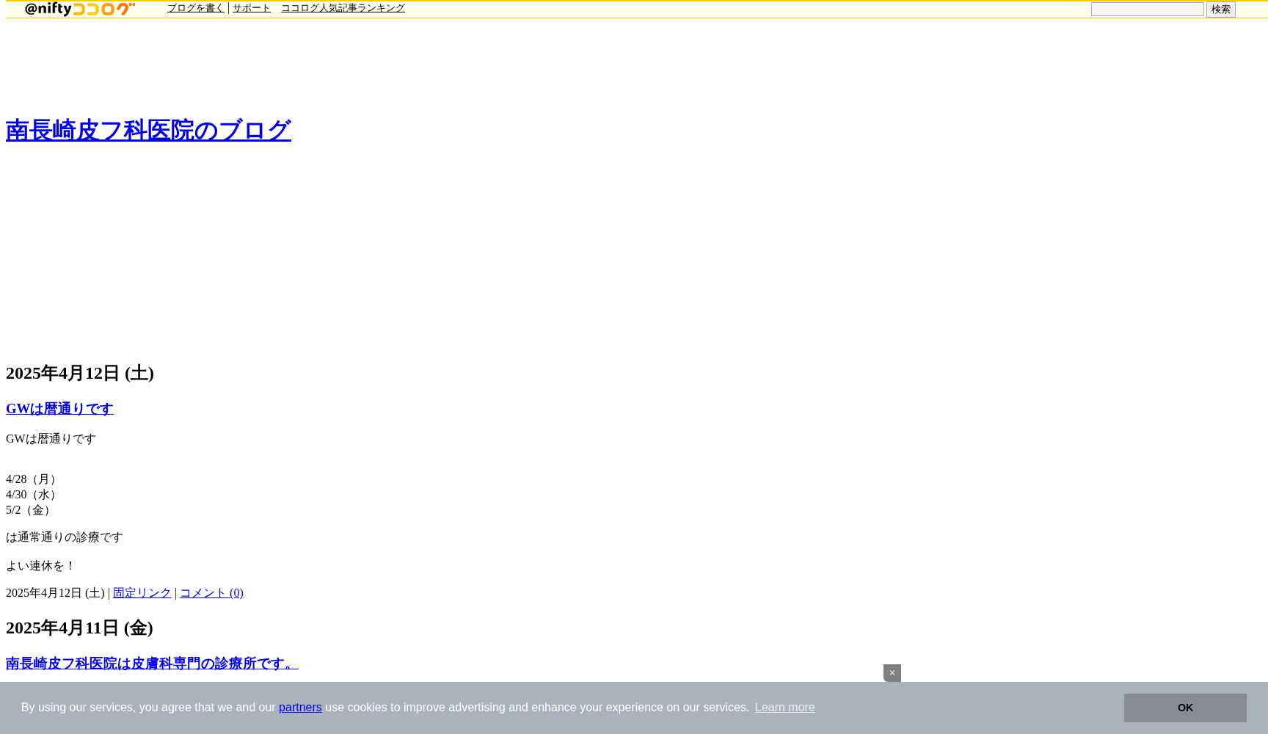
Task: Open the 南長崎皮フ科医院のブログ title link
Action: coord(148,131)
